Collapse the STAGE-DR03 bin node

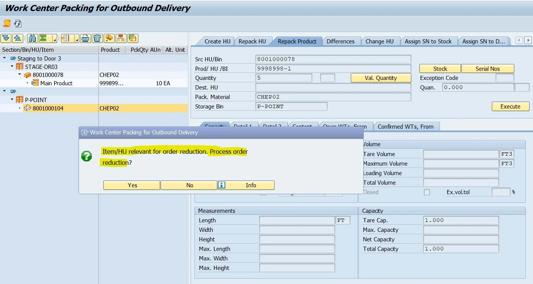point(12,67)
